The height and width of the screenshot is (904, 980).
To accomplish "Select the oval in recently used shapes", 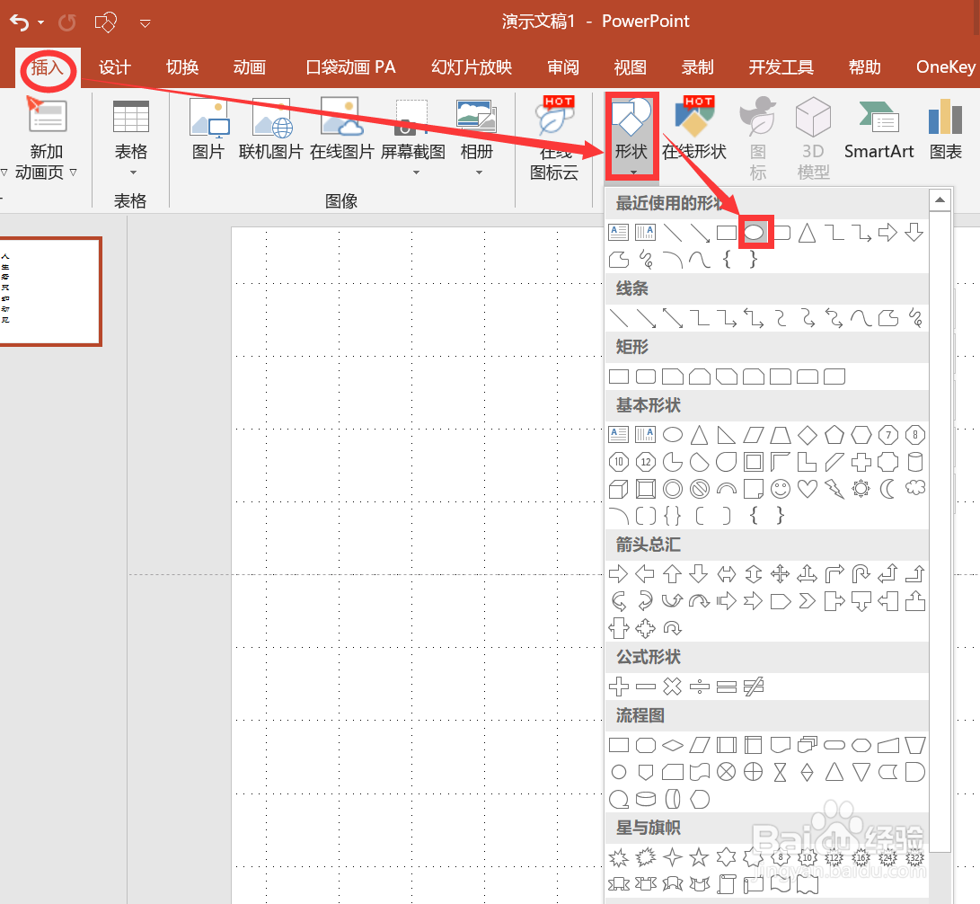I will point(755,234).
